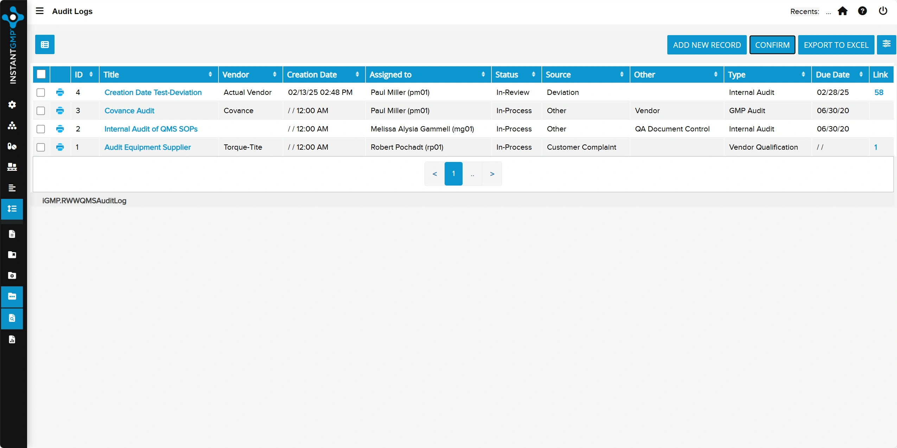Click the power logout icon
897x448 pixels.
coord(883,11)
